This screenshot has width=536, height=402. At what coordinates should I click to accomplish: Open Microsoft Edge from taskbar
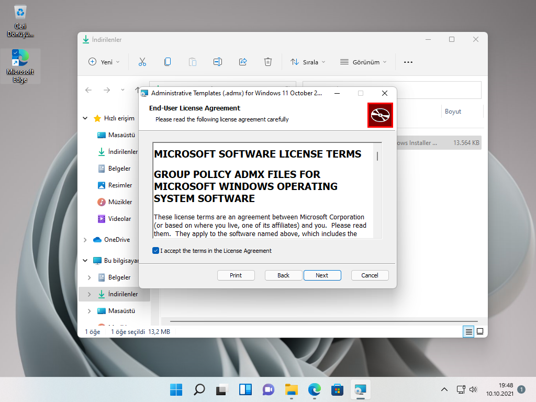point(315,389)
